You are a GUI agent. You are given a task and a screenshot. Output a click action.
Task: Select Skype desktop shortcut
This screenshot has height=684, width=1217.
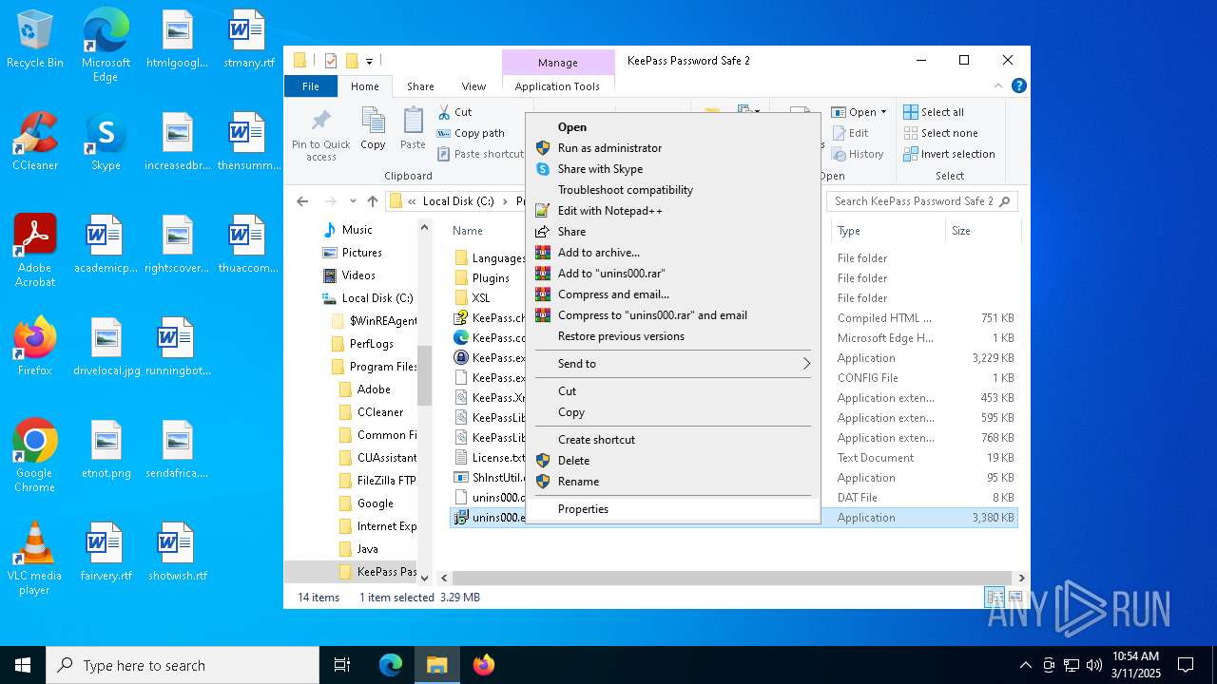(106, 142)
